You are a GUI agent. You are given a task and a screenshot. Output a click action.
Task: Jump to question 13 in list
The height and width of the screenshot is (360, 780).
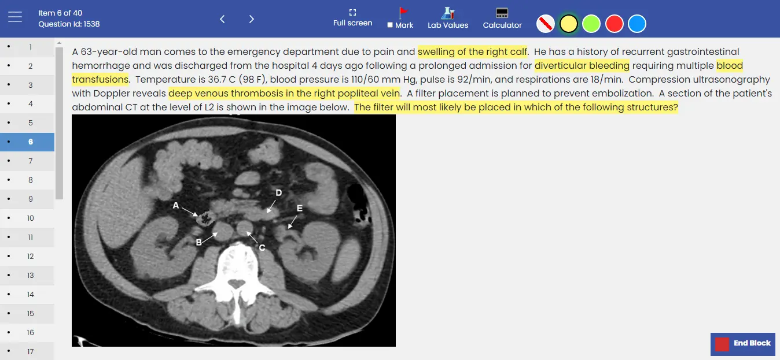click(x=27, y=276)
